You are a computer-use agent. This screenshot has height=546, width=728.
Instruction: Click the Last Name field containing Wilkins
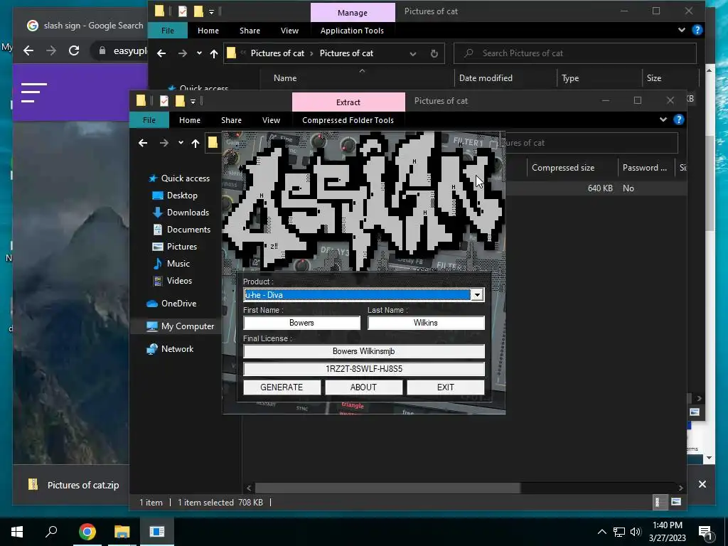point(426,323)
